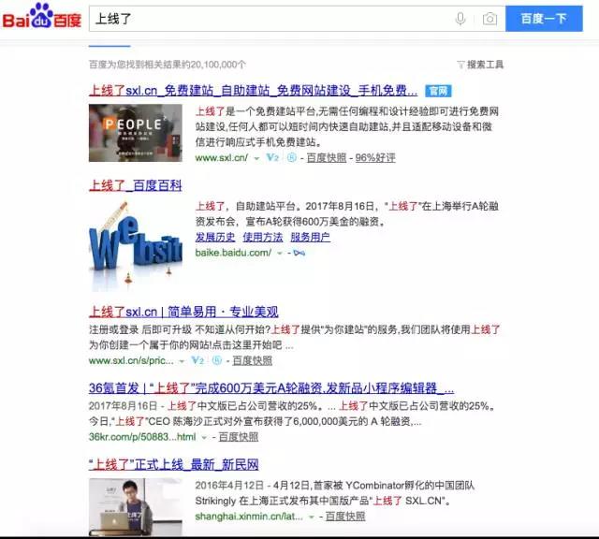Image resolution: width=599 pixels, height=539 pixels.
Task: Open 百度快照 for 36kr.com result
Action: click(239, 437)
